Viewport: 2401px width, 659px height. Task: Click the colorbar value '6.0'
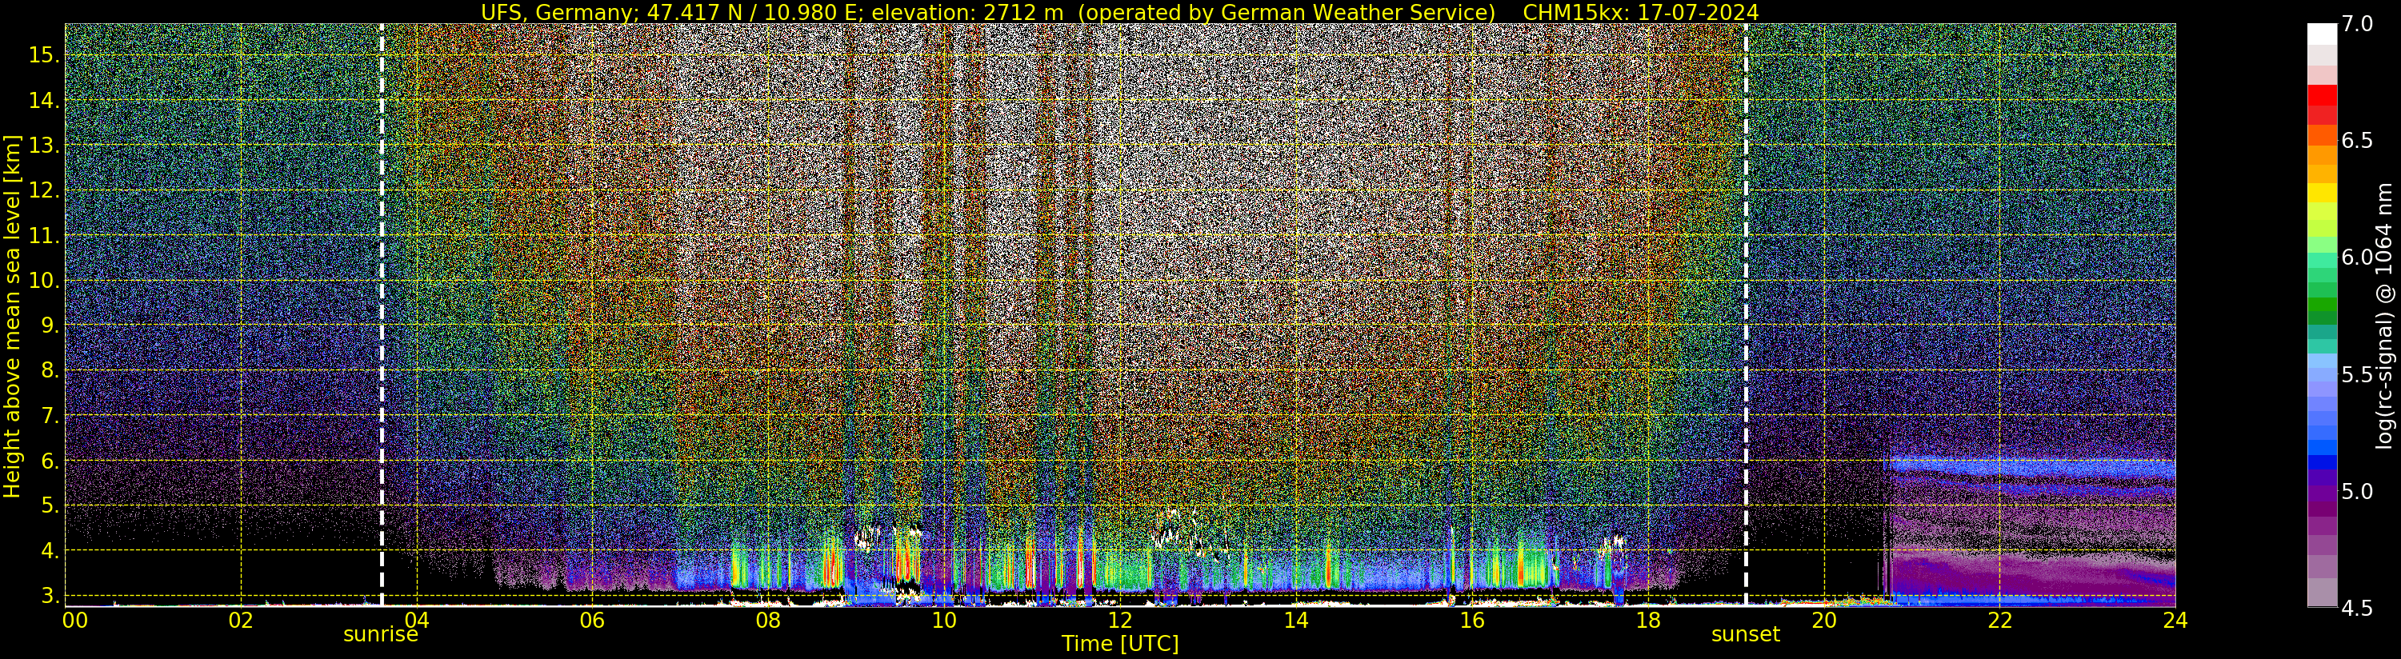click(2356, 258)
